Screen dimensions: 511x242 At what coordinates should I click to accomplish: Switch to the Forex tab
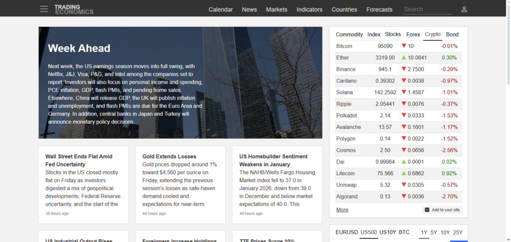tap(413, 34)
